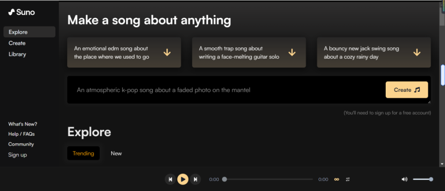Switch to the New tab
445x191 pixels.
(116, 153)
